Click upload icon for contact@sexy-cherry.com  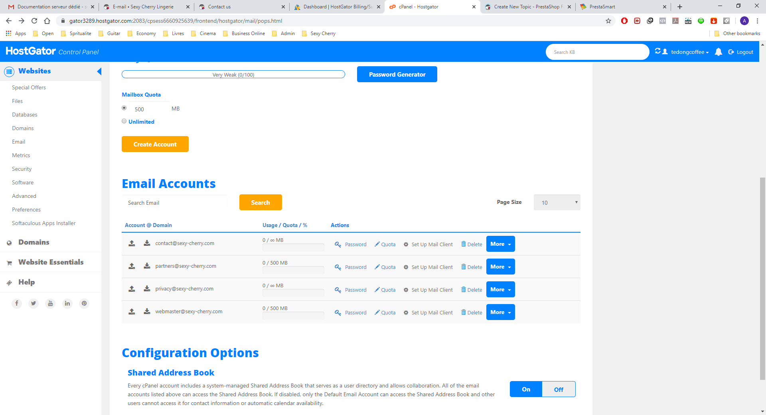(132, 243)
